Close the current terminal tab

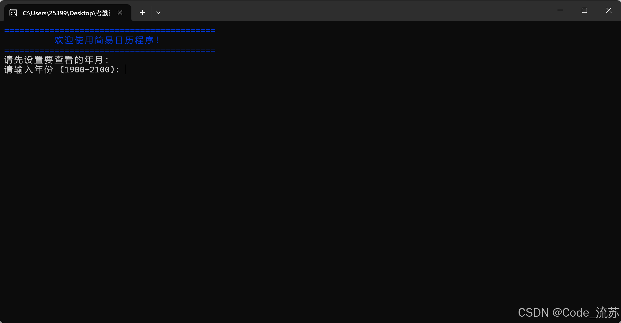(120, 13)
